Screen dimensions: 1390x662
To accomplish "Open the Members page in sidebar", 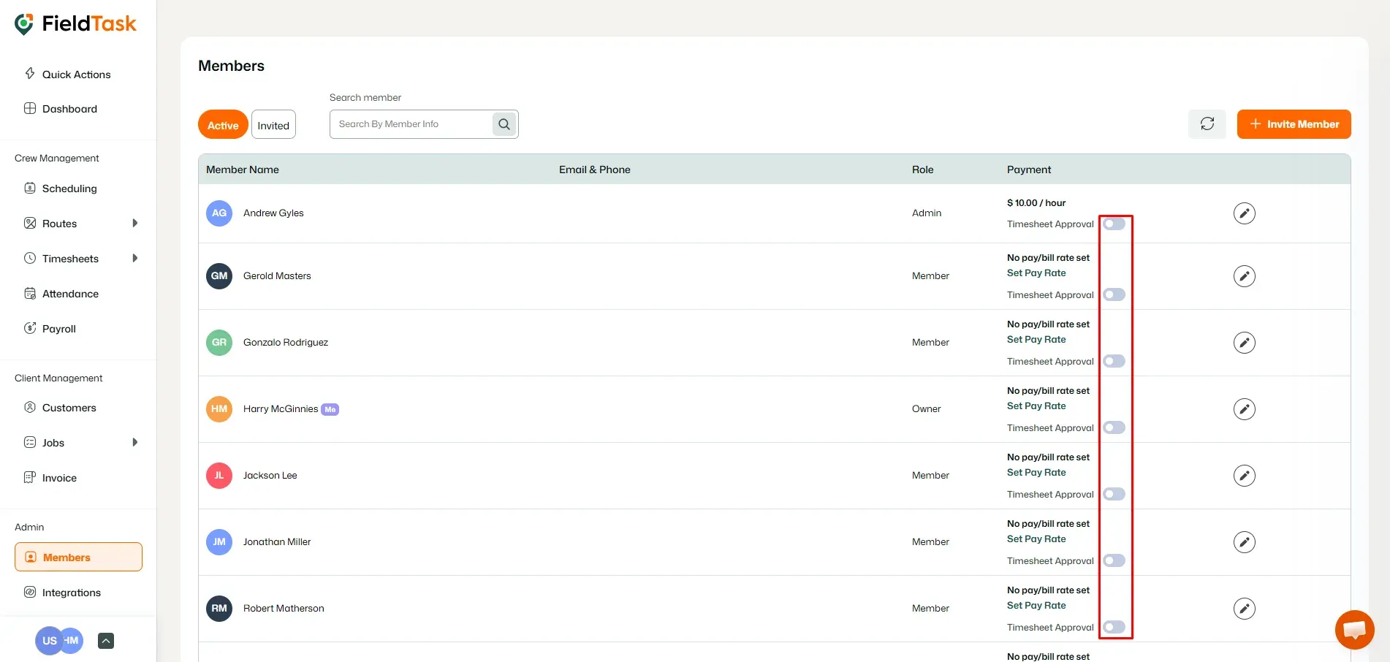I will tap(78, 557).
